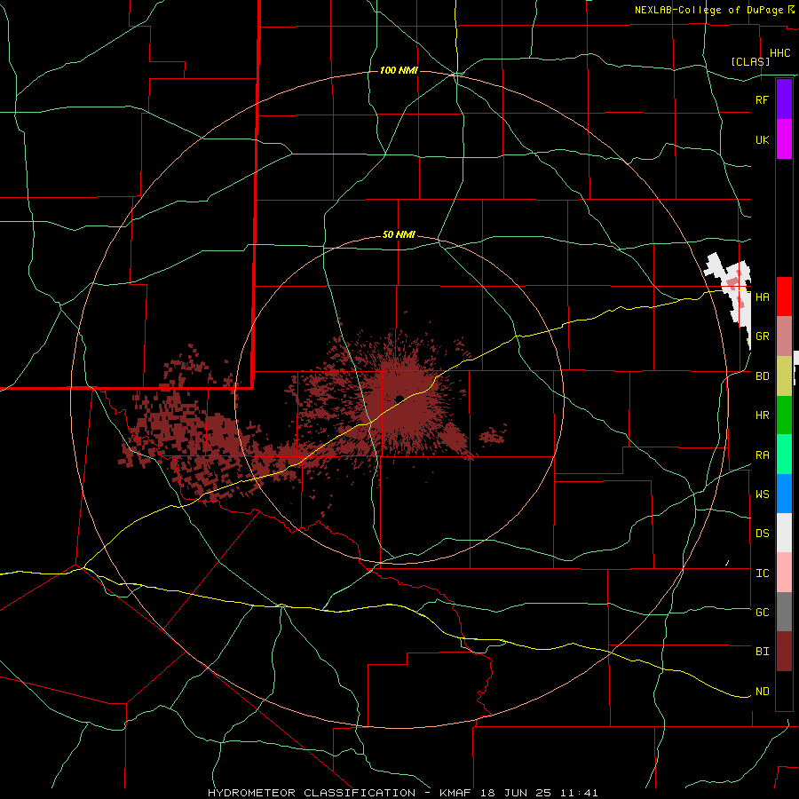Click the "100 NMI" range ring label
Viewport: 799px width, 799px height.
point(399,70)
